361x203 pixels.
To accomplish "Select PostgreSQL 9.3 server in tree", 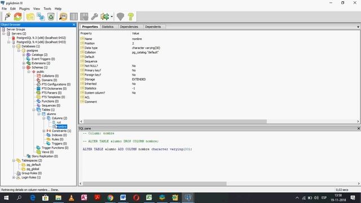I will (41, 38).
